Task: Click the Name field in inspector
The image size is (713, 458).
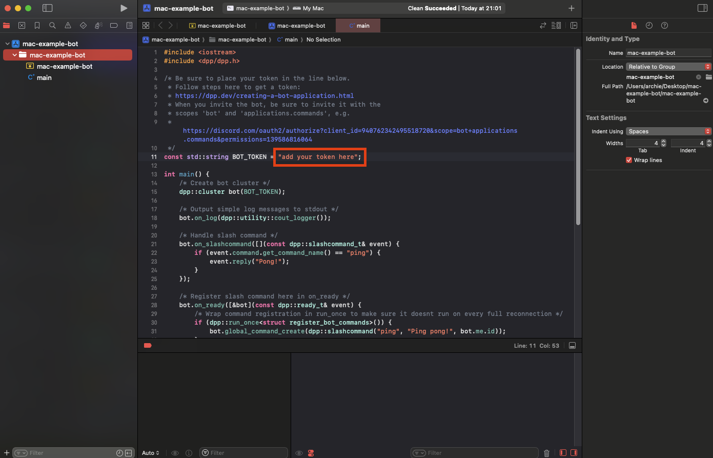Action: (668, 53)
